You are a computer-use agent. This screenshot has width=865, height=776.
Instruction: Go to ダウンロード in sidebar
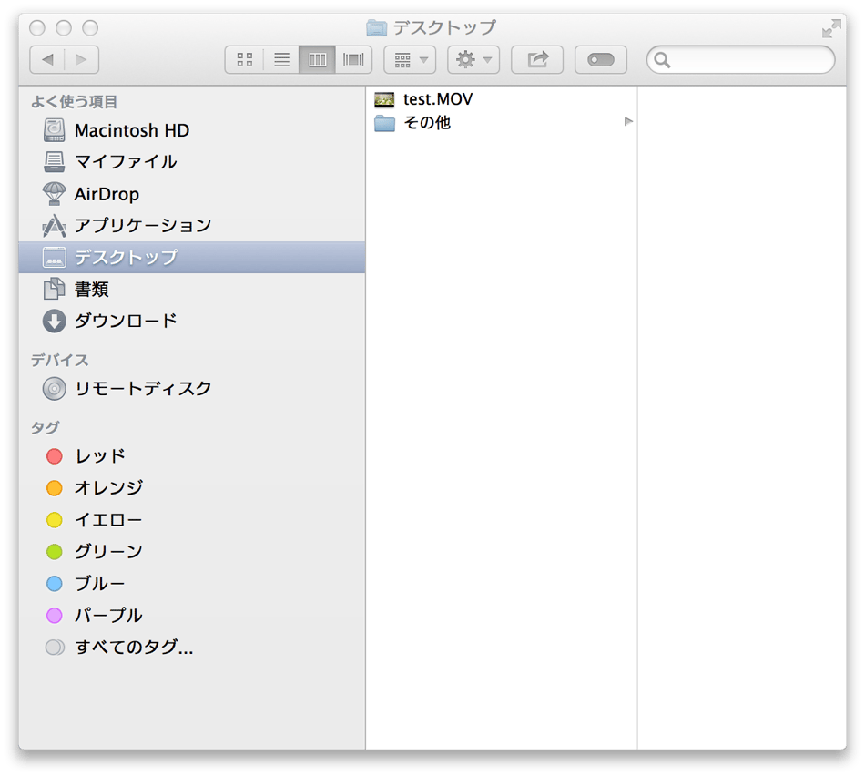(x=126, y=321)
